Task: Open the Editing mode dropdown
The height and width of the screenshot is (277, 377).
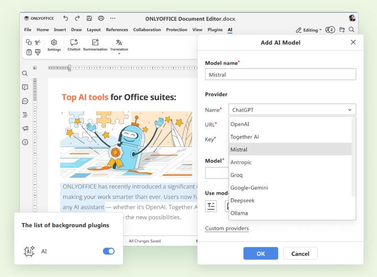Action: [309, 30]
